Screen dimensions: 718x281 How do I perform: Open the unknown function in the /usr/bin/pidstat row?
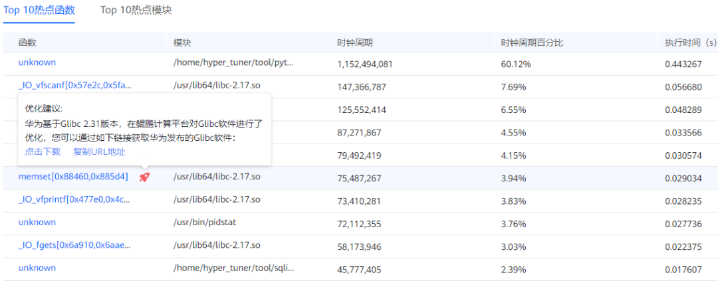[37, 222]
